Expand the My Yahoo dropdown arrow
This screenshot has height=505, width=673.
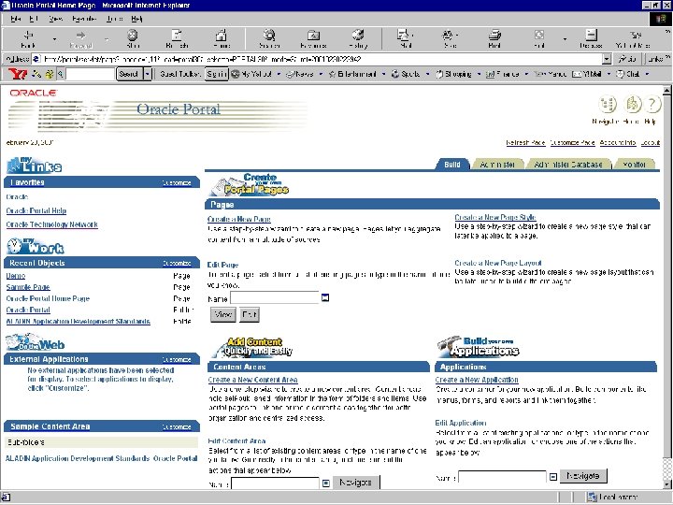pyautogui.click(x=279, y=74)
